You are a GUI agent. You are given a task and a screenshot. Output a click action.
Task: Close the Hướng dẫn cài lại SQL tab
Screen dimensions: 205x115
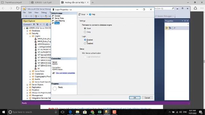[x=88, y=3]
